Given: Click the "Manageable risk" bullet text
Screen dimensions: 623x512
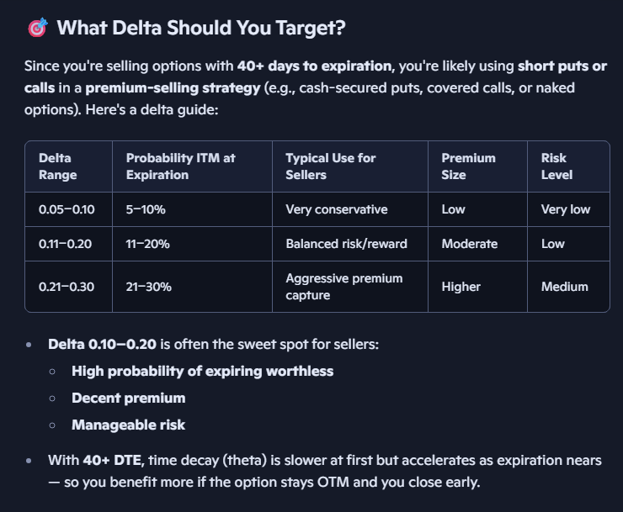Looking at the screenshot, I should (x=129, y=425).
